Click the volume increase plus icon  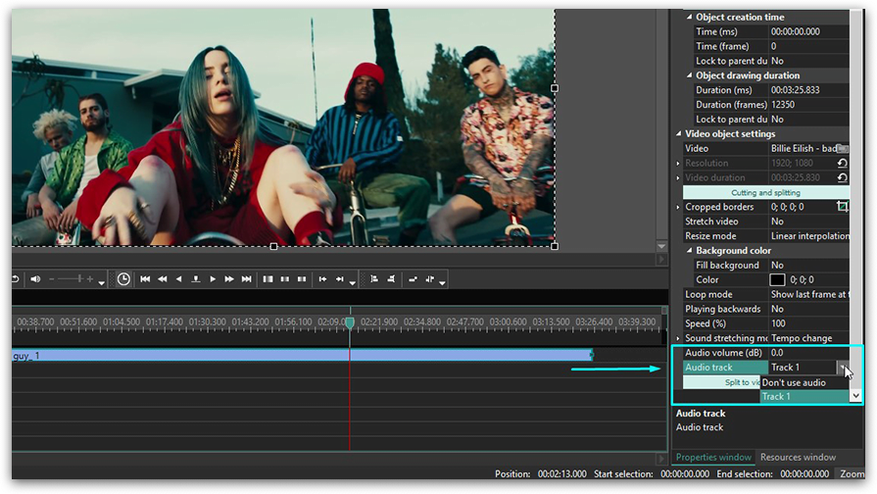click(x=89, y=279)
